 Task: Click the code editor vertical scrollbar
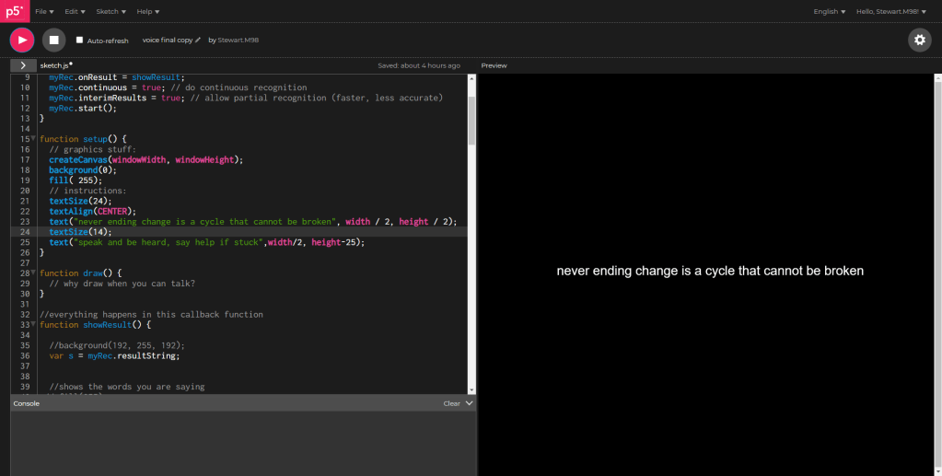tap(471, 120)
